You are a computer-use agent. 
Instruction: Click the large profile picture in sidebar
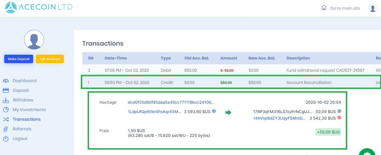coord(34,40)
